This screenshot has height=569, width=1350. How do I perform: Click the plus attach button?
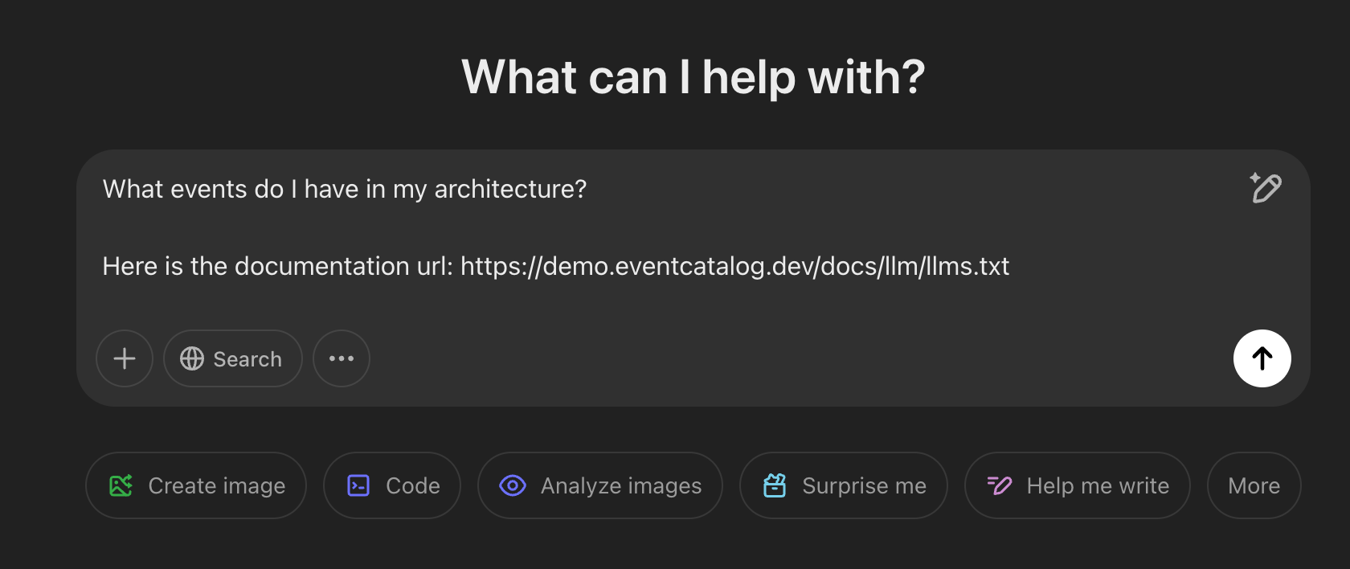125,358
